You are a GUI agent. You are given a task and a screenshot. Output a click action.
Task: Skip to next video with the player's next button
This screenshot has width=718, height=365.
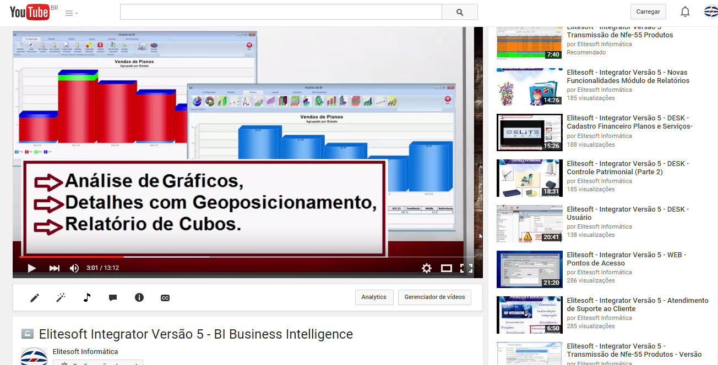pos(54,268)
